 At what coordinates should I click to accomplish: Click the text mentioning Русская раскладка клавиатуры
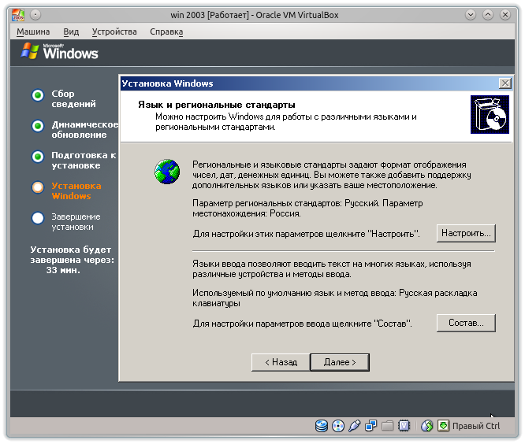335,298
